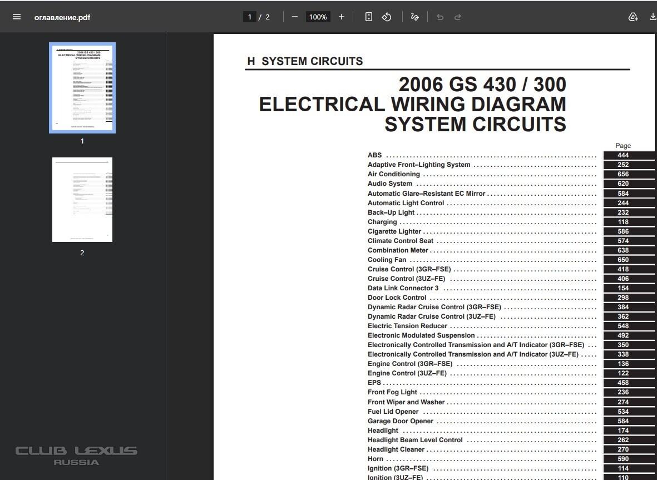Click the undo arrow in toolbar
The height and width of the screenshot is (480, 657).
[440, 17]
